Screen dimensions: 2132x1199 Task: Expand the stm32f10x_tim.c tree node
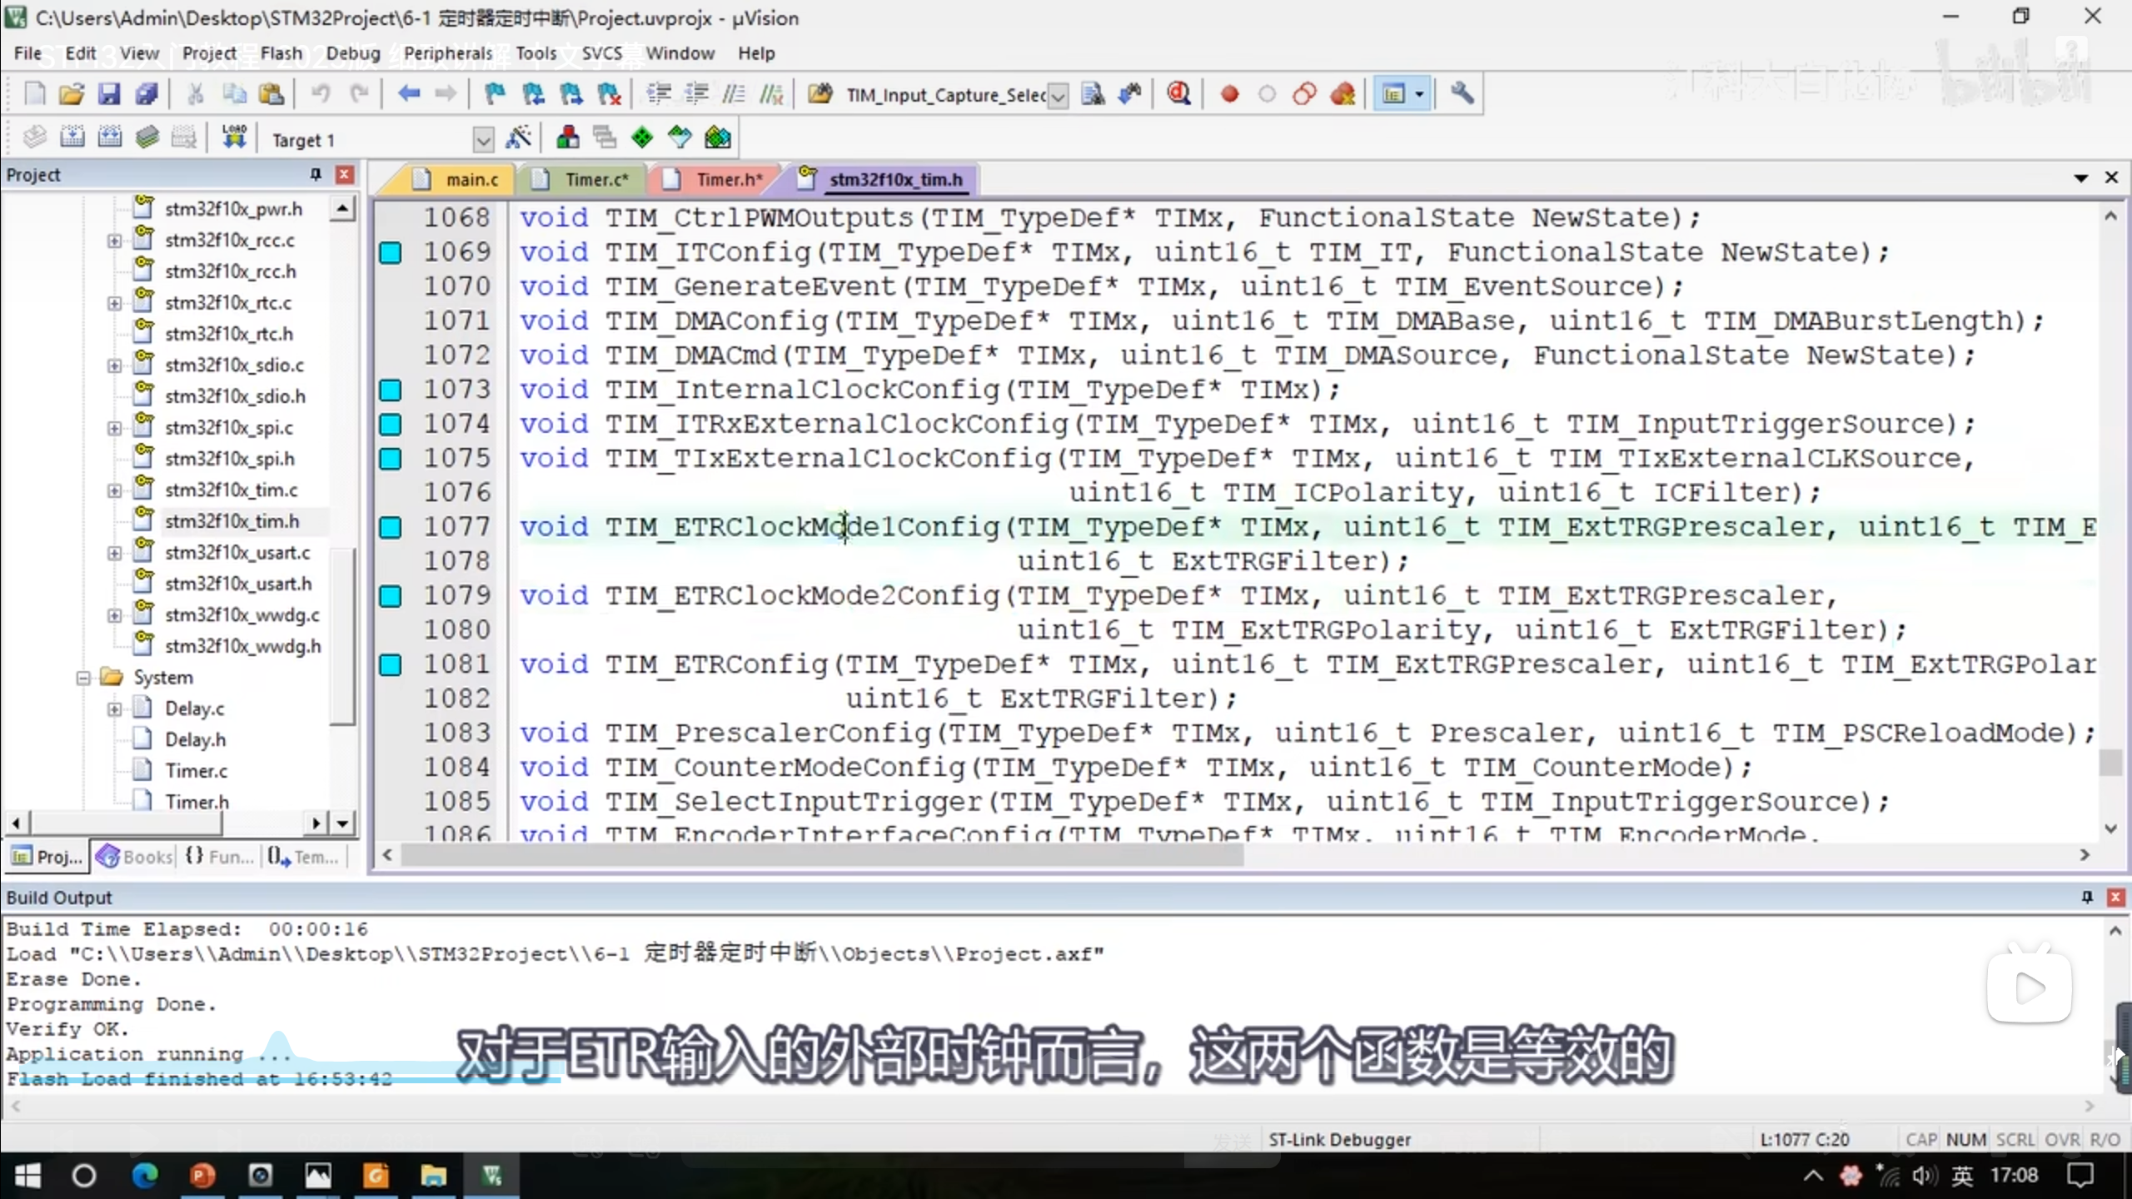114,490
